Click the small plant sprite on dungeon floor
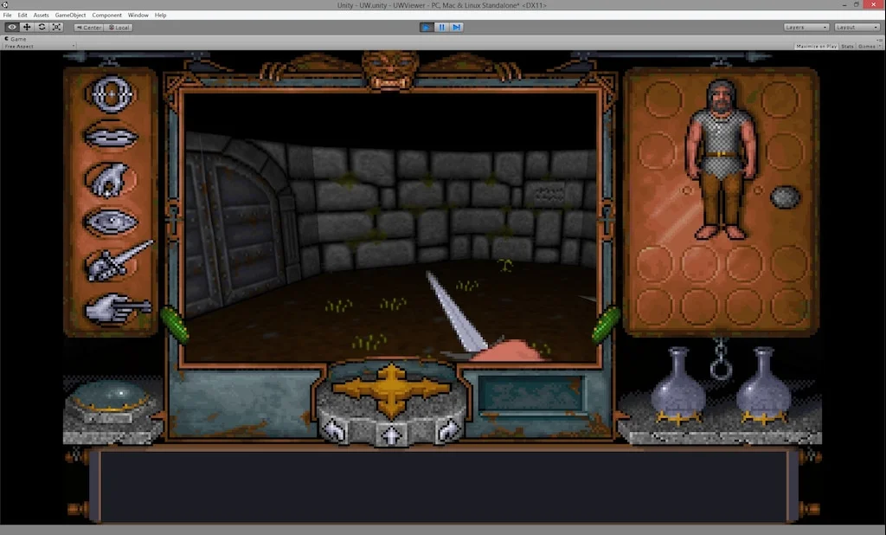Viewport: 886px width, 535px height. pos(505,265)
